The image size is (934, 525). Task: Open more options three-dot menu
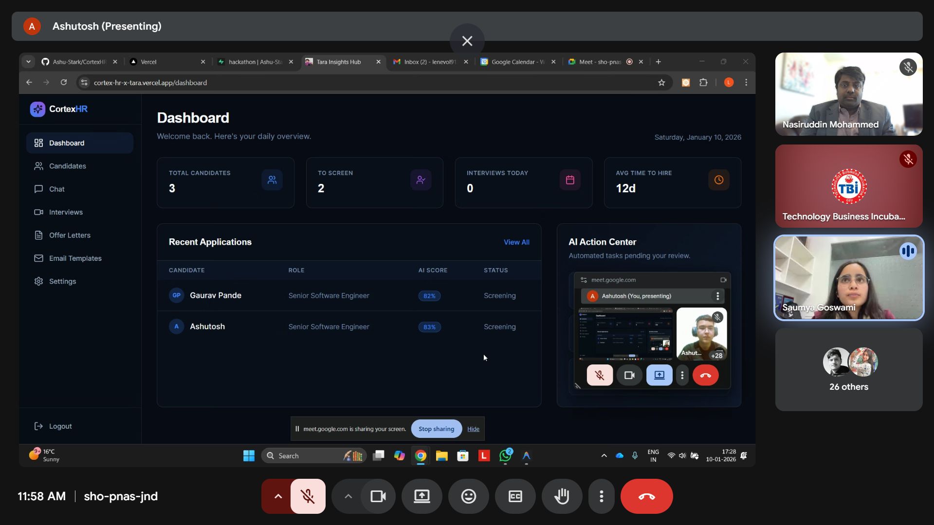(x=601, y=496)
